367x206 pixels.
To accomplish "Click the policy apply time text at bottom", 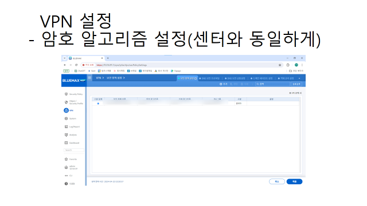I will [x=107, y=181].
